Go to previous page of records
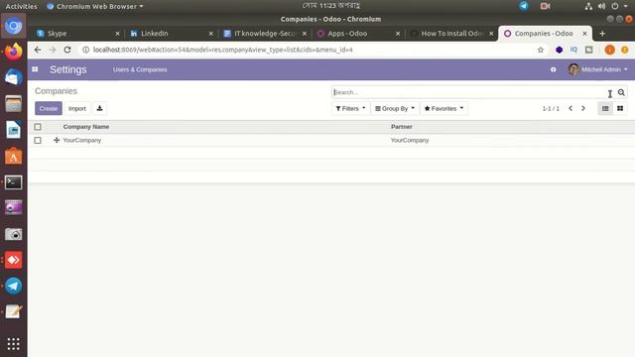 [571, 108]
